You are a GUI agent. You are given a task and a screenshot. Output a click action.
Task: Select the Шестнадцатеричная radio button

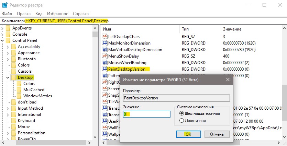click(x=181, y=113)
